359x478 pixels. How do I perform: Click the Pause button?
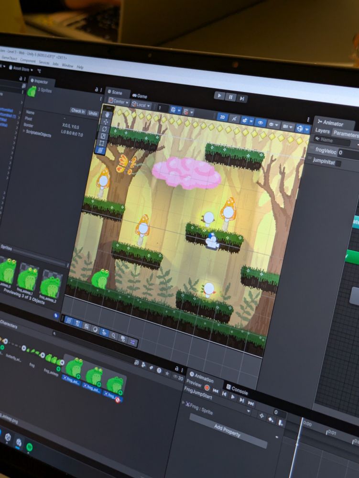[230, 97]
